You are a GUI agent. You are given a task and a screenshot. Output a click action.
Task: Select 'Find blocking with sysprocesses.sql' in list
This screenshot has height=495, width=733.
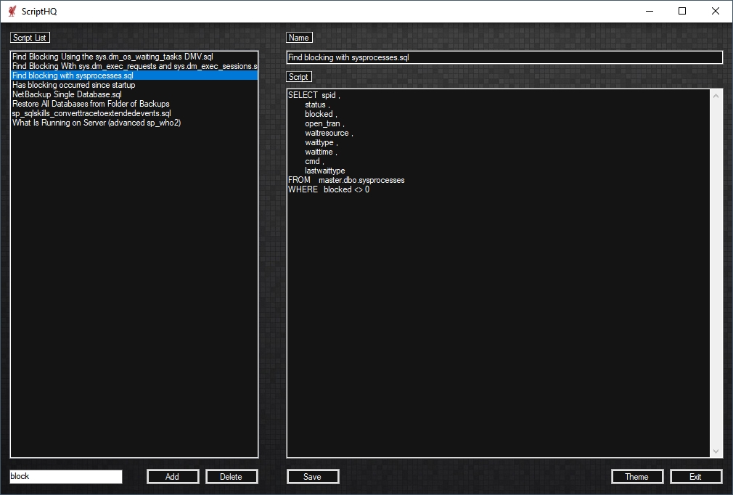click(73, 75)
